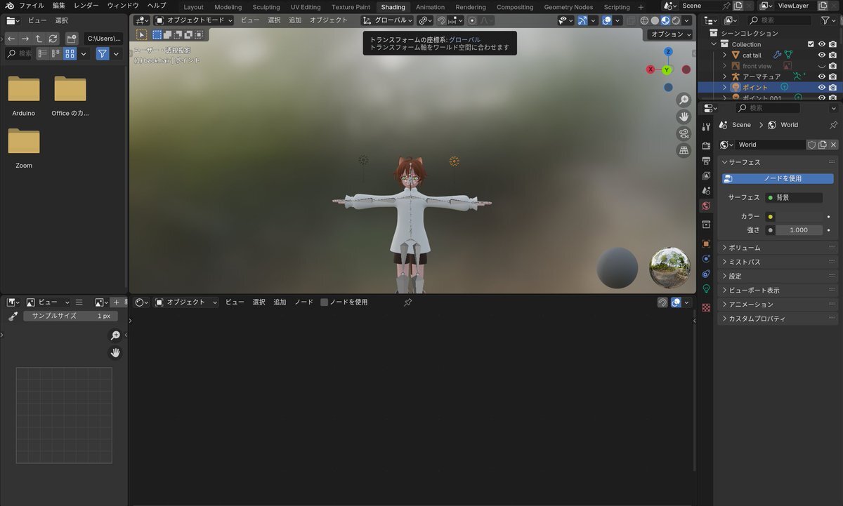Expand the アーマチュア item in outliner

tap(725, 76)
